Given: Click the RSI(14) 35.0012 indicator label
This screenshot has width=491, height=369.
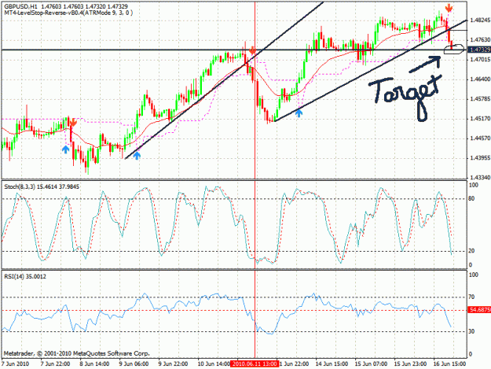Looking at the screenshot, I should 25,276.
